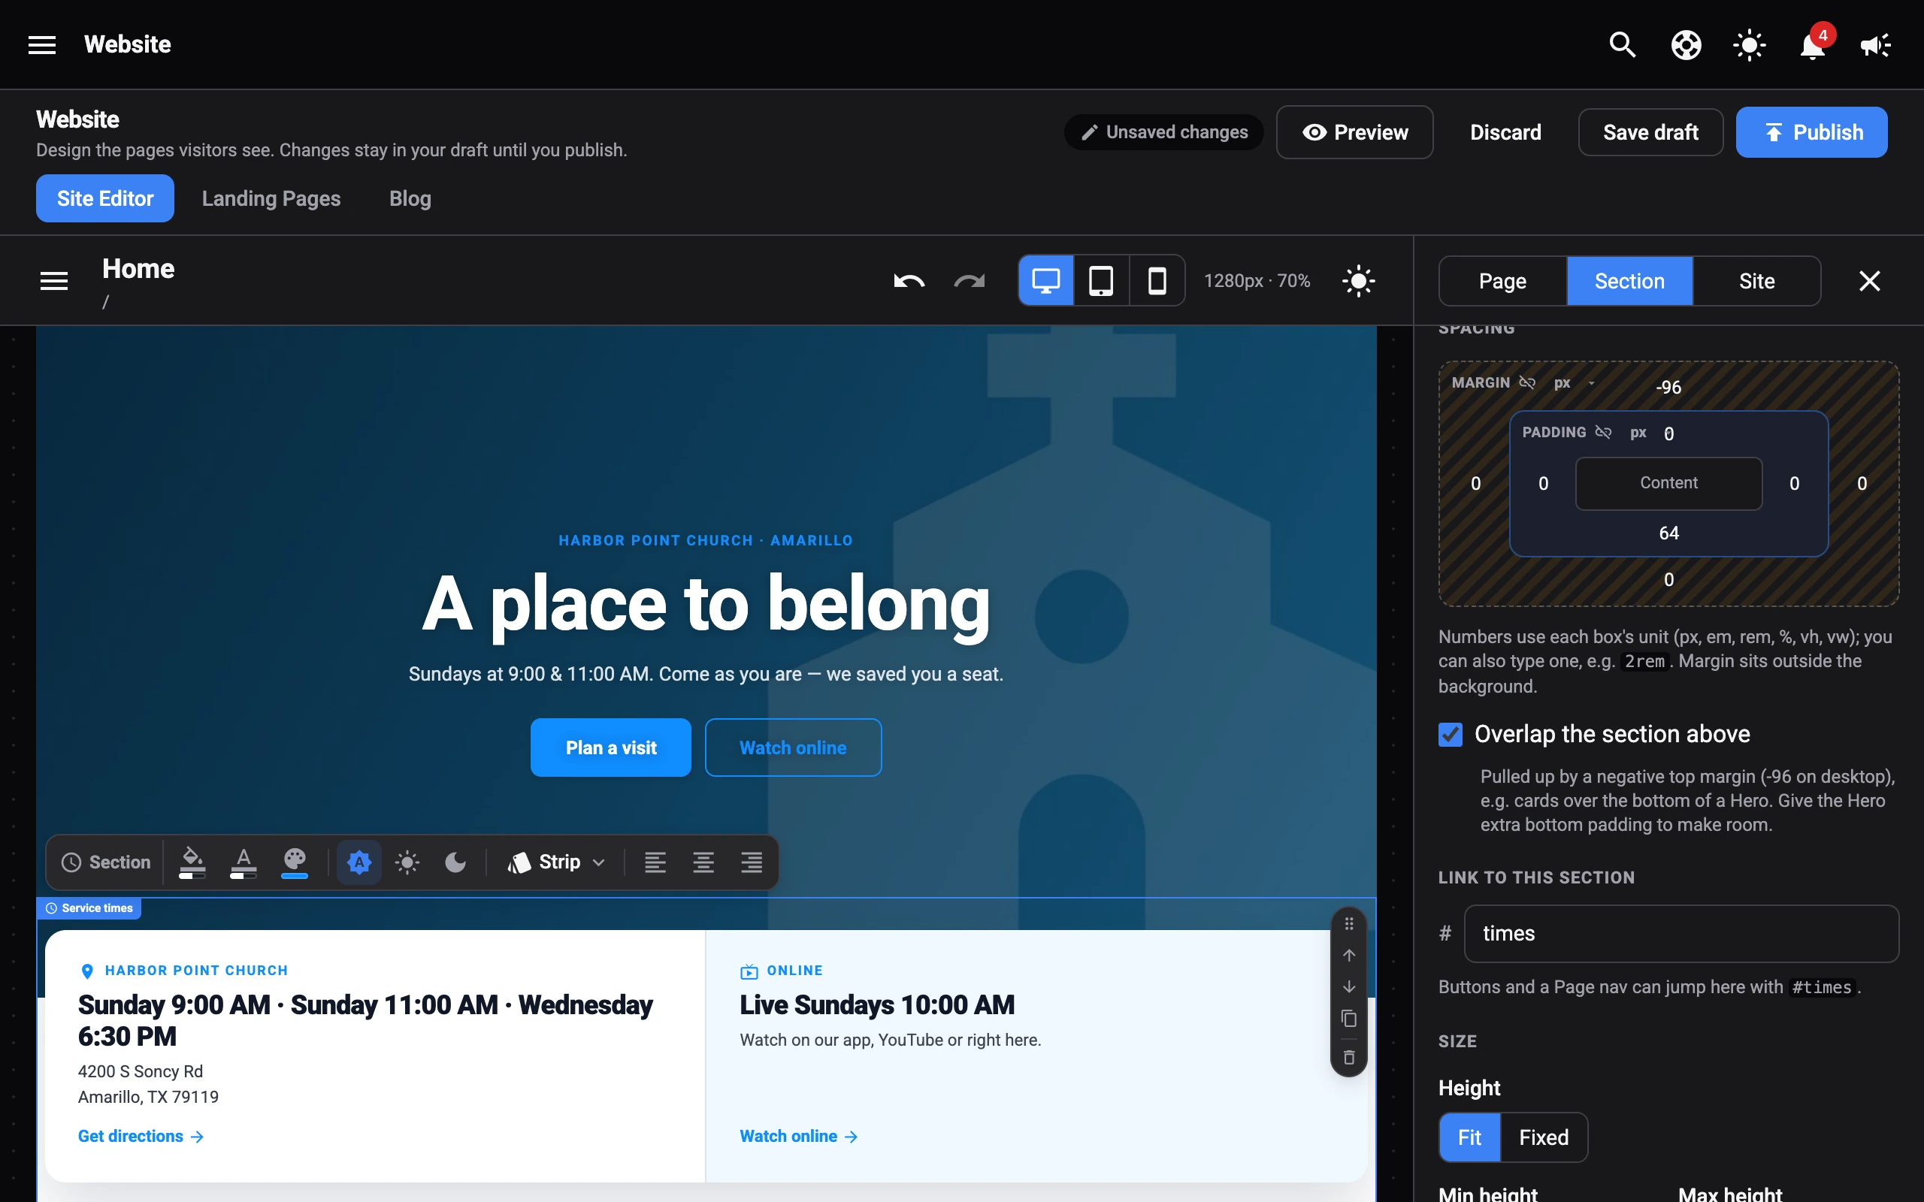Discard unsaved changes
Image resolution: width=1924 pixels, height=1202 pixels.
(1505, 132)
